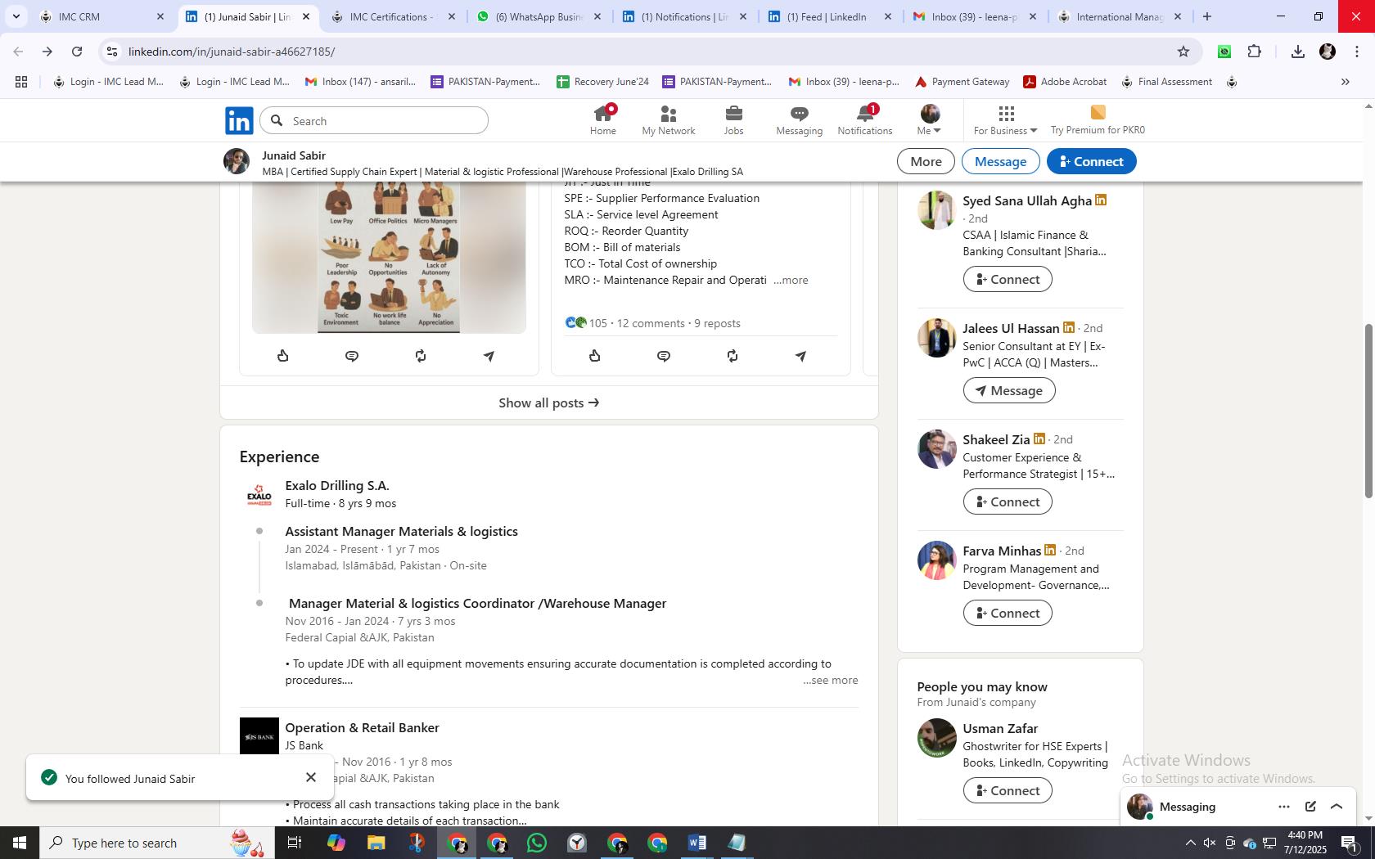Show hidden bookmarks with the double chevron
1375x859 pixels.
[x=1345, y=82]
